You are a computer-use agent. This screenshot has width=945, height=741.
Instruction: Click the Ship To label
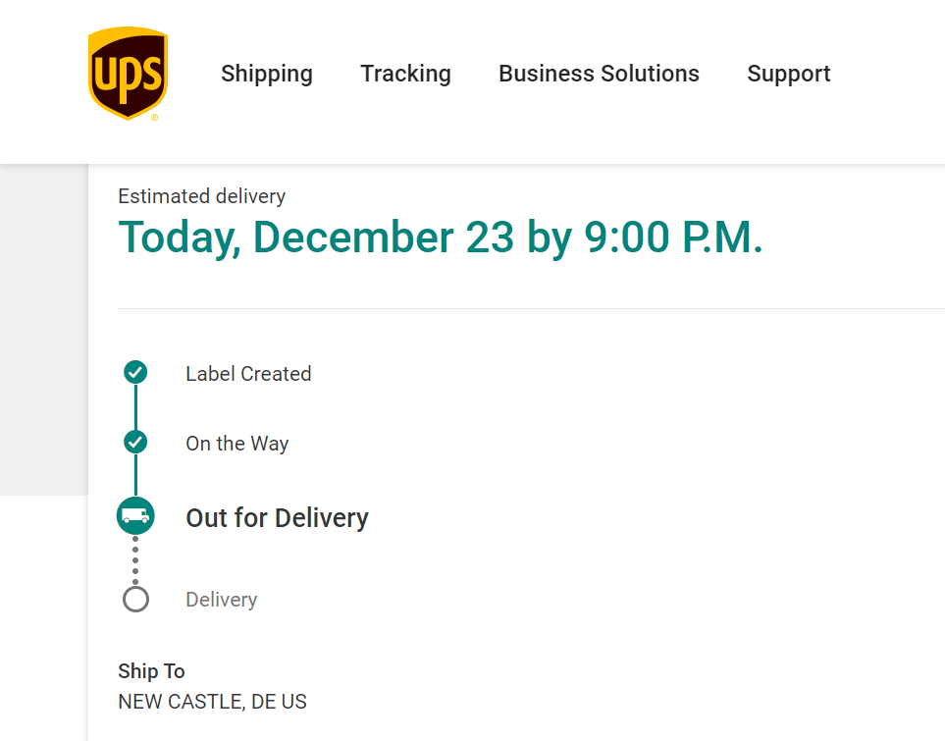pos(151,671)
